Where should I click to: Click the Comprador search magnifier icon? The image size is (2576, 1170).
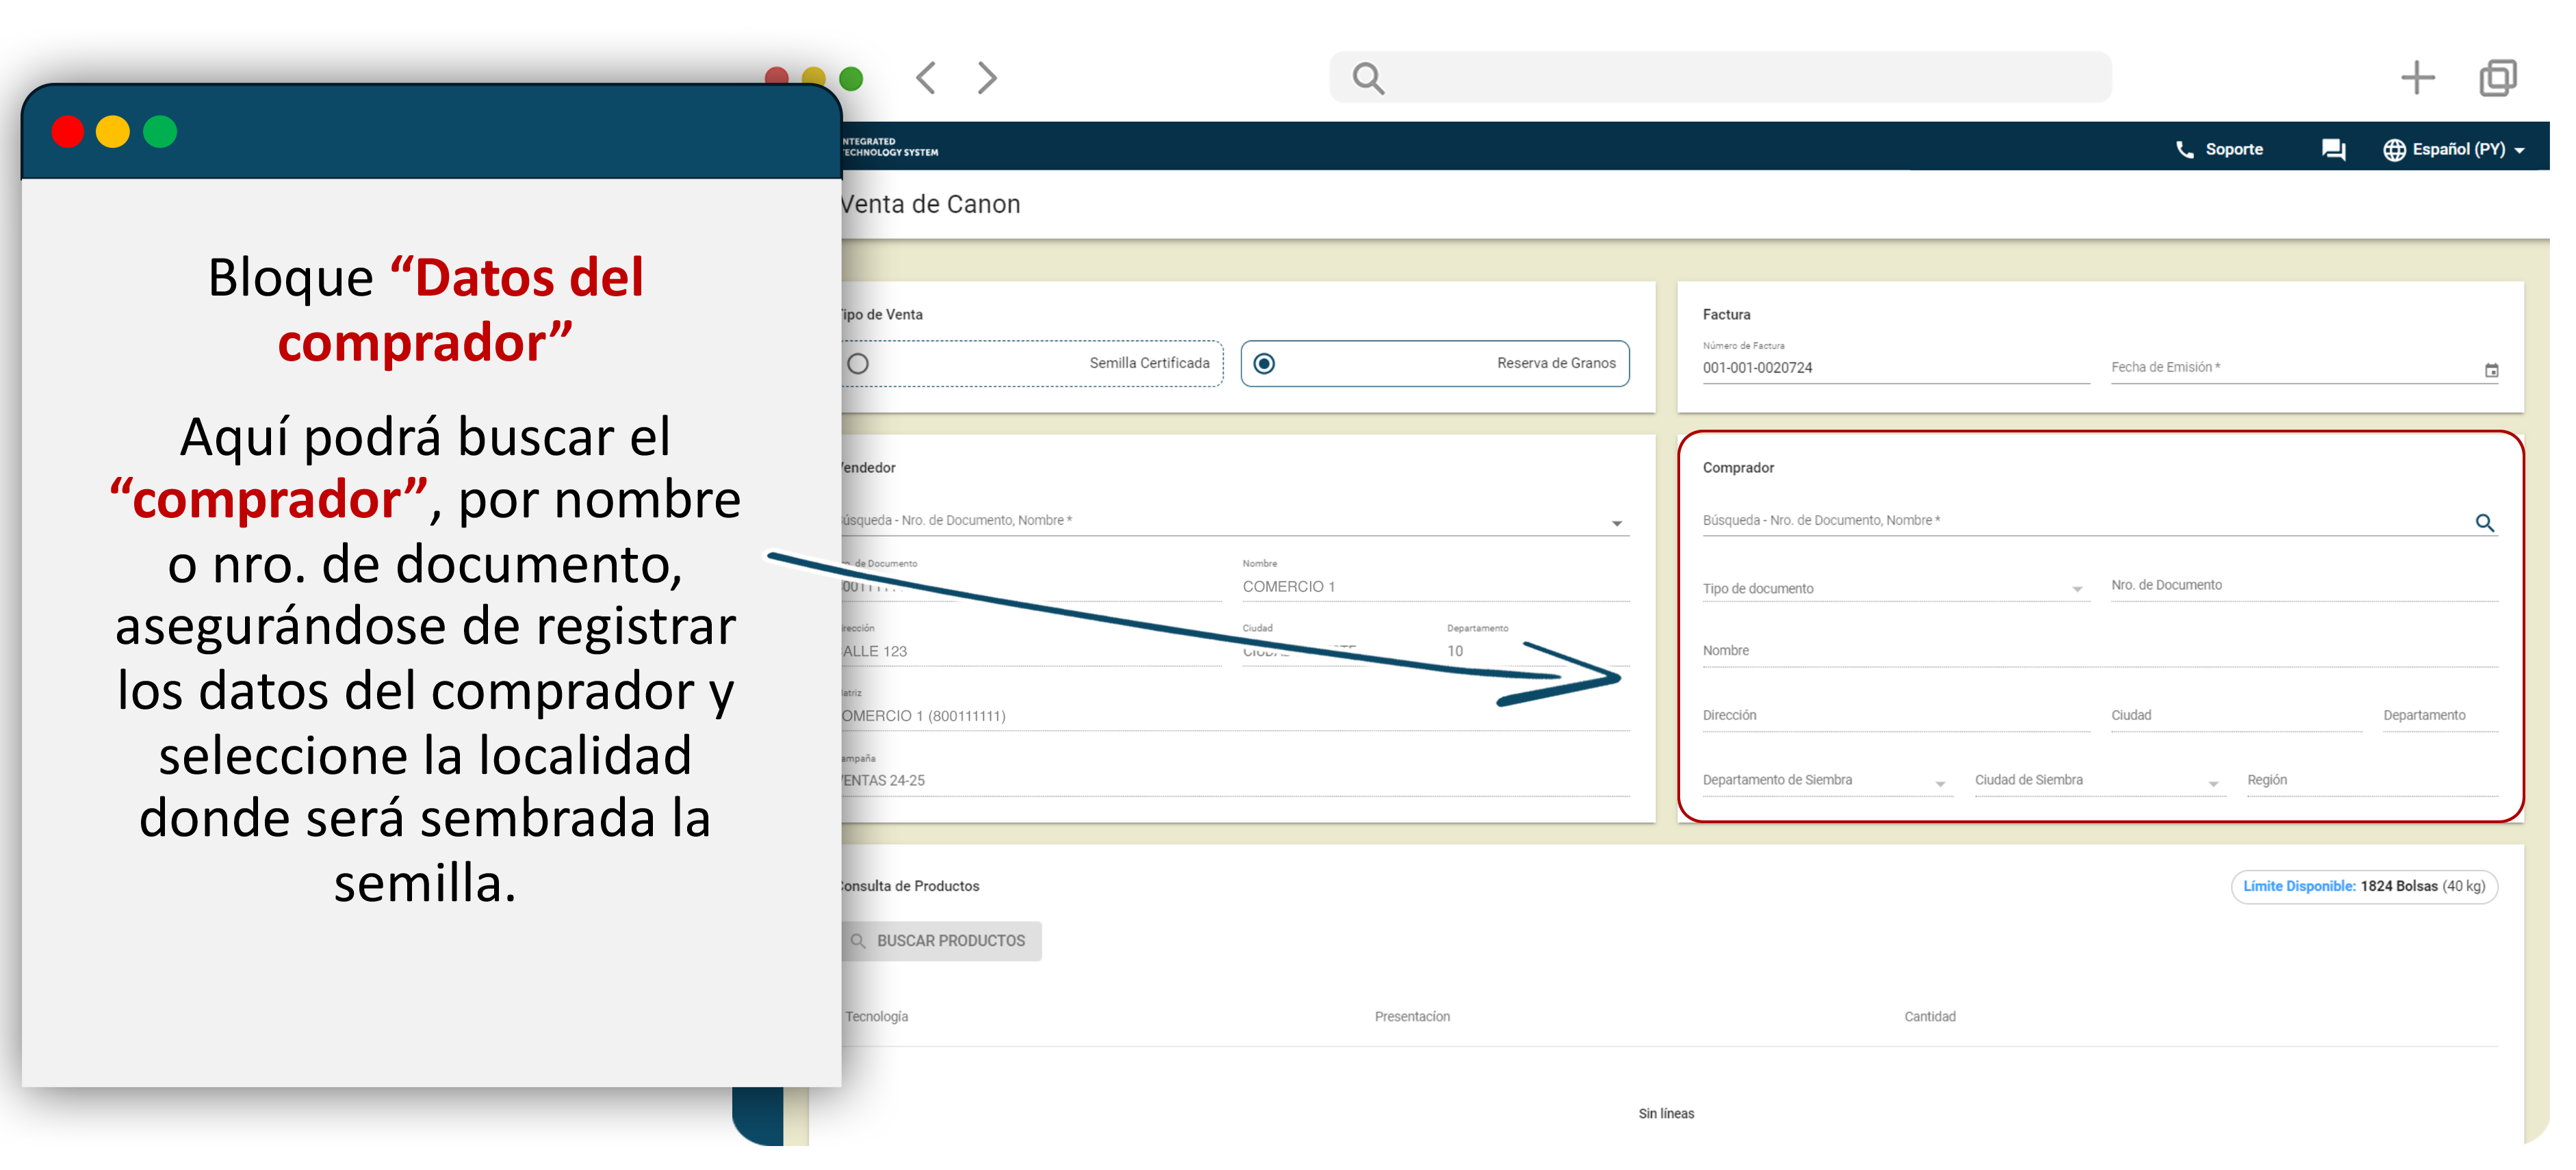click(x=2484, y=523)
